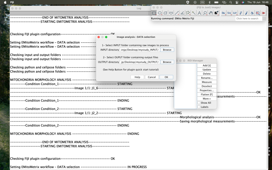Open Spotlight search in menu bar
This screenshot has height=170, width=272.
click(x=231, y=2)
